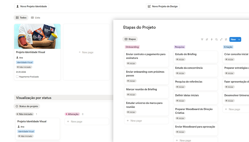This screenshot has width=249, height=142.
Task: Click Não iniciado status in gallery card
Action: pos(24,67)
